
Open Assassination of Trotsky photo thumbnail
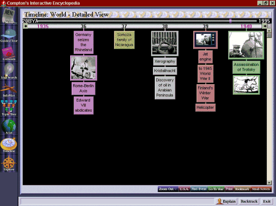(x=246, y=45)
